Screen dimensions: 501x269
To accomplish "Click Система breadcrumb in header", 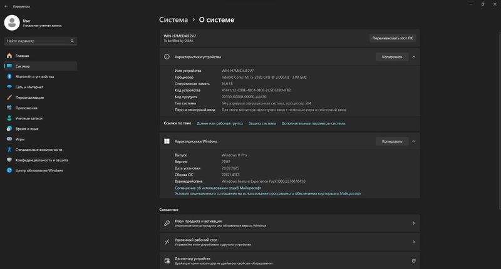I will [x=173, y=20].
